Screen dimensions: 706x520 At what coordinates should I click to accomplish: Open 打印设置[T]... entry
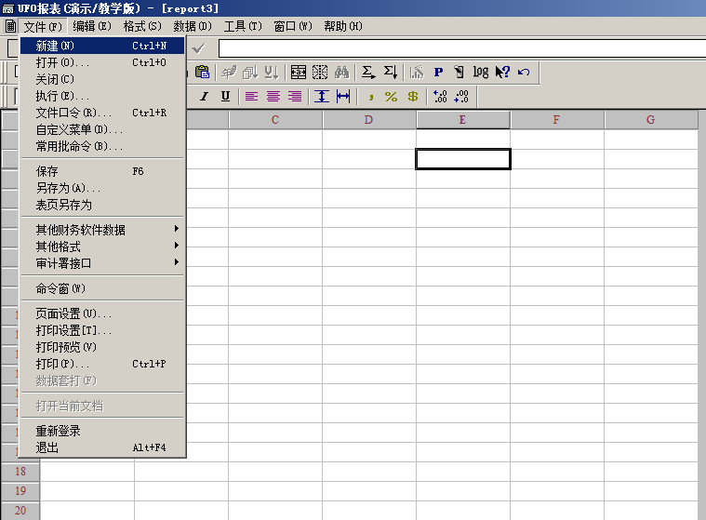point(102,330)
